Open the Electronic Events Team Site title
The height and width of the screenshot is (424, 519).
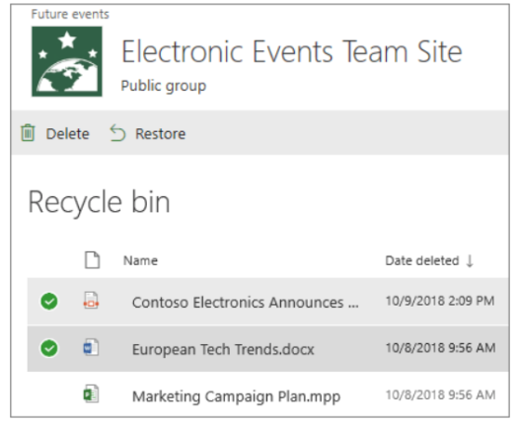click(292, 51)
